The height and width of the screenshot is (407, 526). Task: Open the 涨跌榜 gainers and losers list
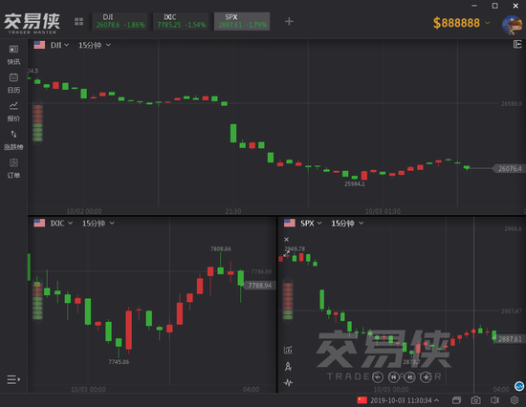[x=13, y=140]
